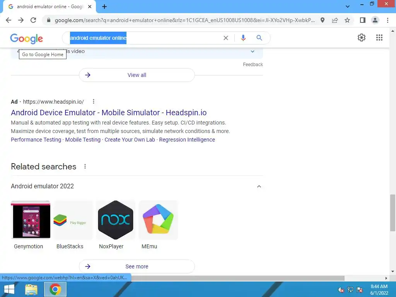
Task: Click the network tray icon
Action: 350,290
